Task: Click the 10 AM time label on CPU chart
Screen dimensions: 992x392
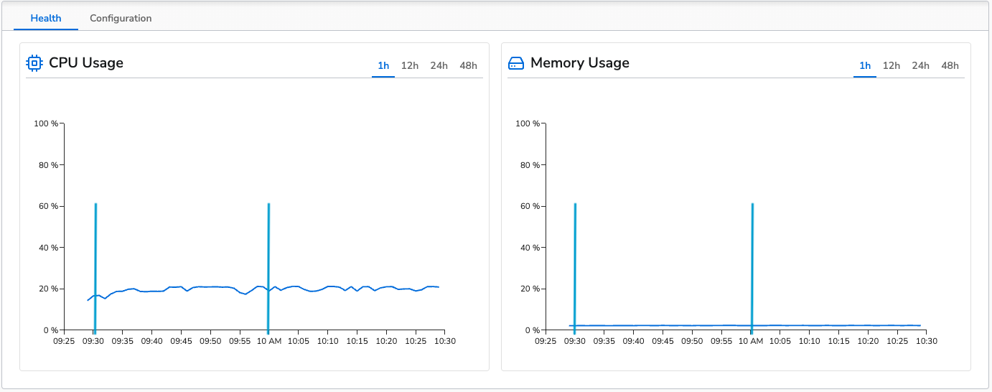Action: [268, 341]
